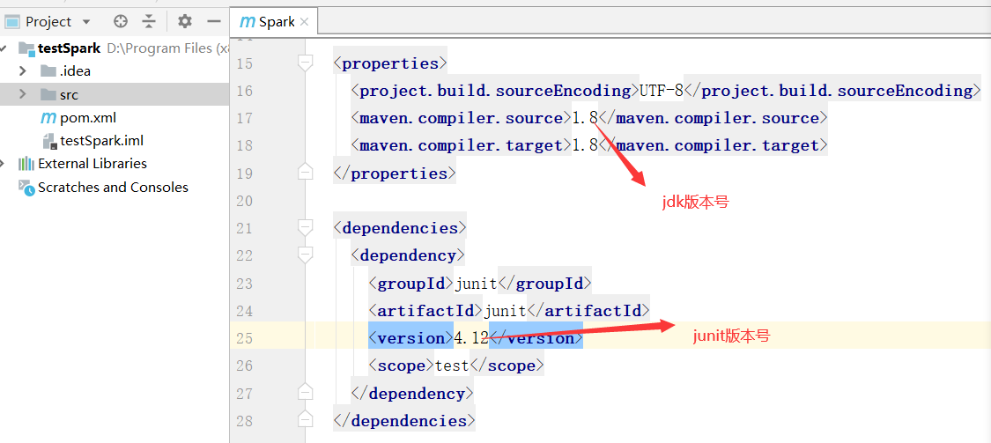This screenshot has height=443, width=991.
Task: Fold the closing dependency tag at line 27
Action: pyautogui.click(x=306, y=393)
